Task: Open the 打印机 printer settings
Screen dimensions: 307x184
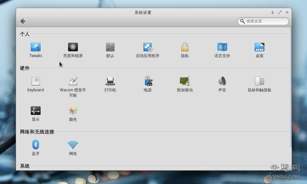Action: point(110,84)
